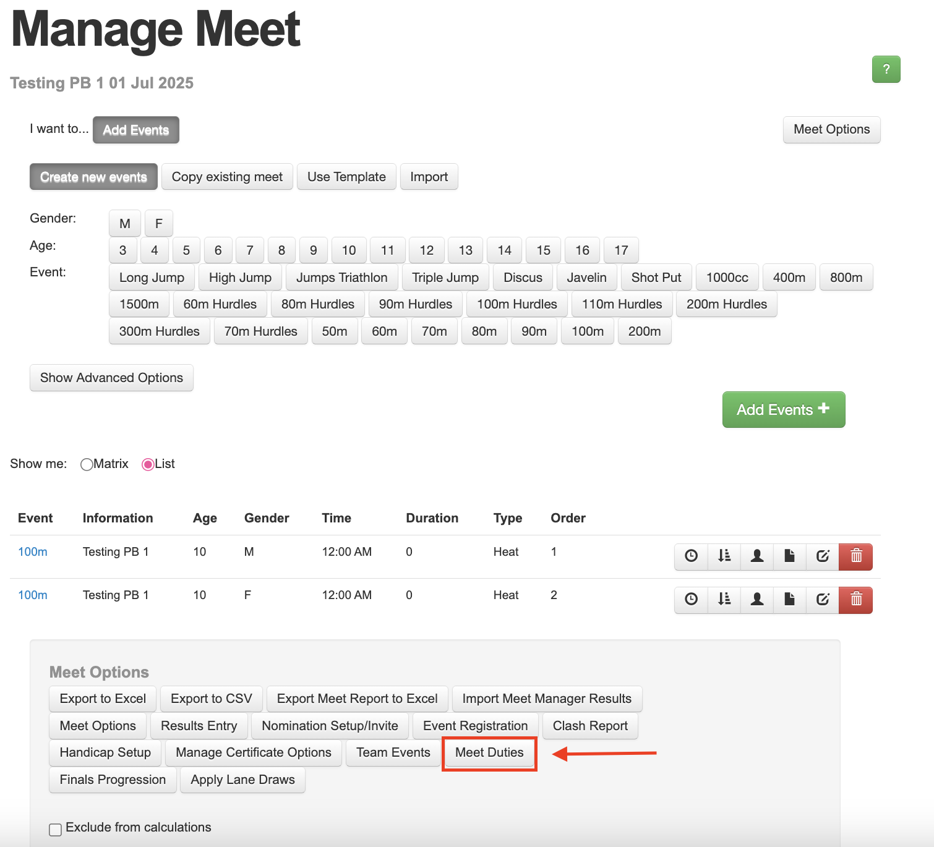Image resolution: width=934 pixels, height=847 pixels.
Task: Select the List radio button
Action: pos(148,464)
